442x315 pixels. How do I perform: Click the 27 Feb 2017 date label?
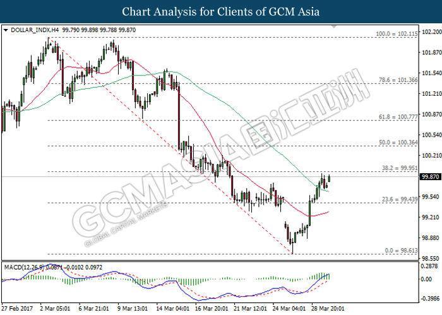click(17, 309)
